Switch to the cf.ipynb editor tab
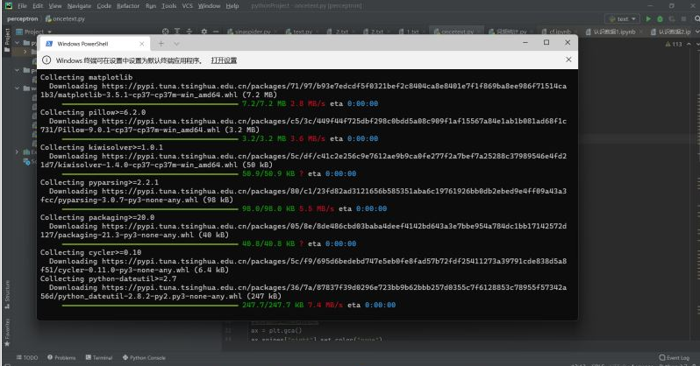 coord(556,32)
